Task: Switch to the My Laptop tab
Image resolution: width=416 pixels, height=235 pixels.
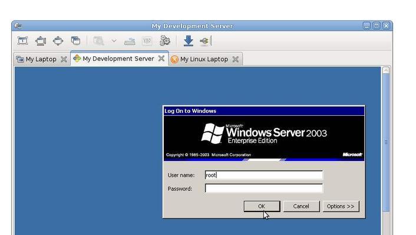Action: [41, 59]
